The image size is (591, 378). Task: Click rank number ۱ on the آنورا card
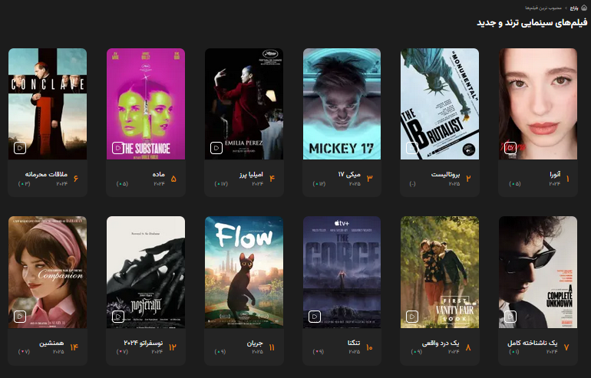(568, 179)
